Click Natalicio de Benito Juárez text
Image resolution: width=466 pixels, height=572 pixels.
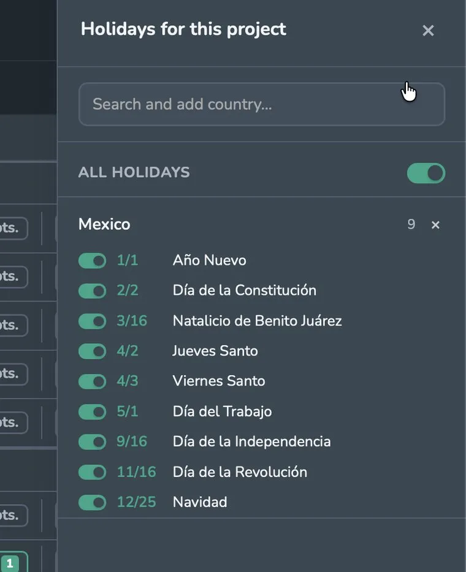click(258, 321)
